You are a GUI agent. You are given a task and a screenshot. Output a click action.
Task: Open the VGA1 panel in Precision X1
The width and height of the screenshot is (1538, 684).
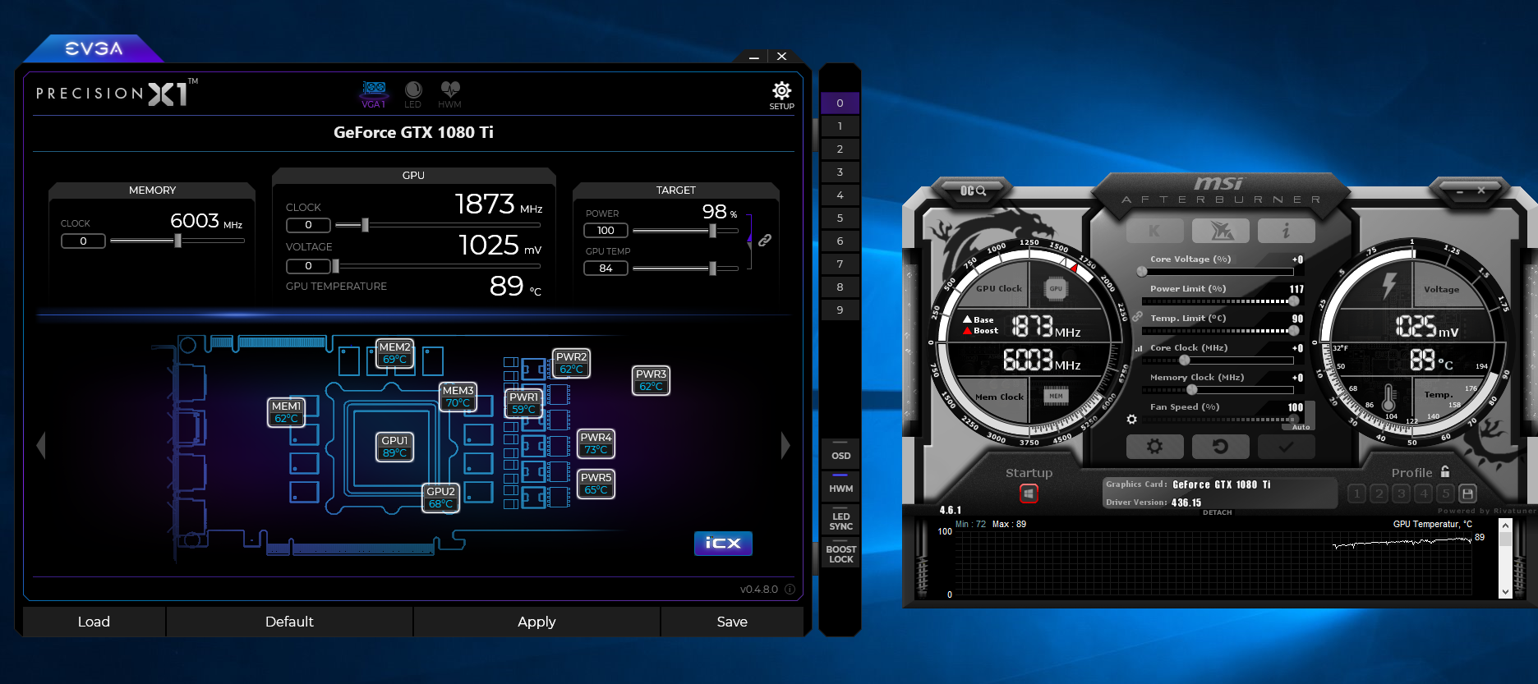coord(374,94)
